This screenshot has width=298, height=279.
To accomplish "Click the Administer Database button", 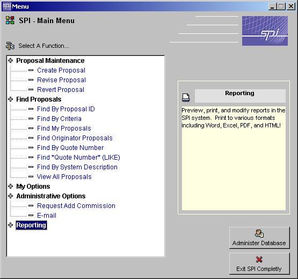I will [x=259, y=238].
